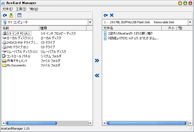
Task: Maximize window with green button
Action: click(185, 3)
